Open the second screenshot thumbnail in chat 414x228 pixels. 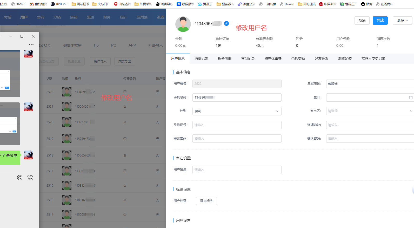click(10, 124)
